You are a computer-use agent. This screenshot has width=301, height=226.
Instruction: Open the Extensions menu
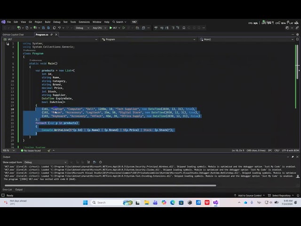[84, 22]
